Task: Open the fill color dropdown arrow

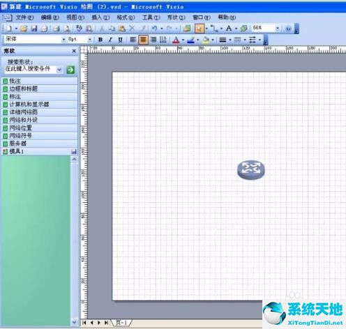Action: pyautogui.click(x=213, y=40)
